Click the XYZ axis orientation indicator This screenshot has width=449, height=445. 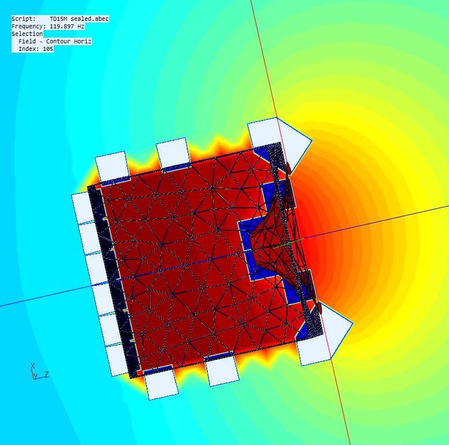click(x=39, y=371)
